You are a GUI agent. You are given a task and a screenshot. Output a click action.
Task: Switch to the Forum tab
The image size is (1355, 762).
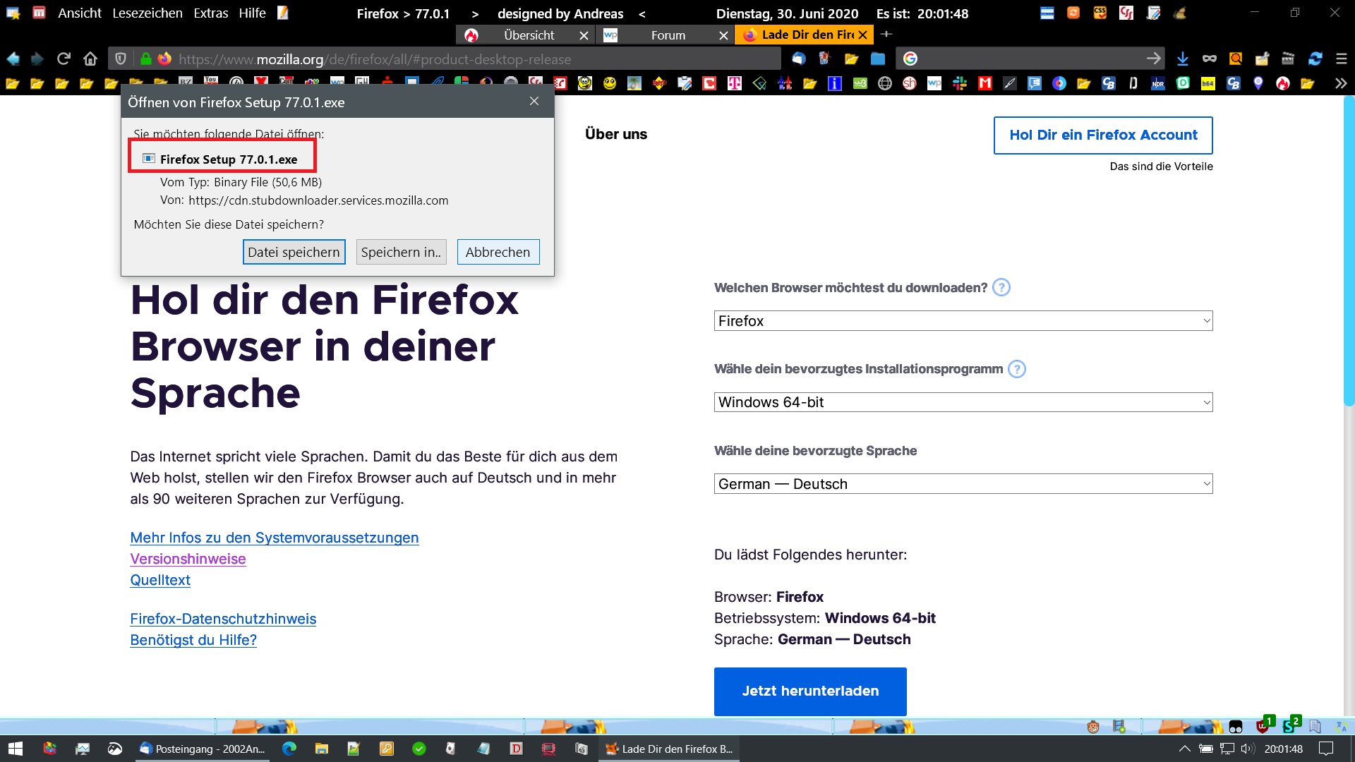[668, 35]
